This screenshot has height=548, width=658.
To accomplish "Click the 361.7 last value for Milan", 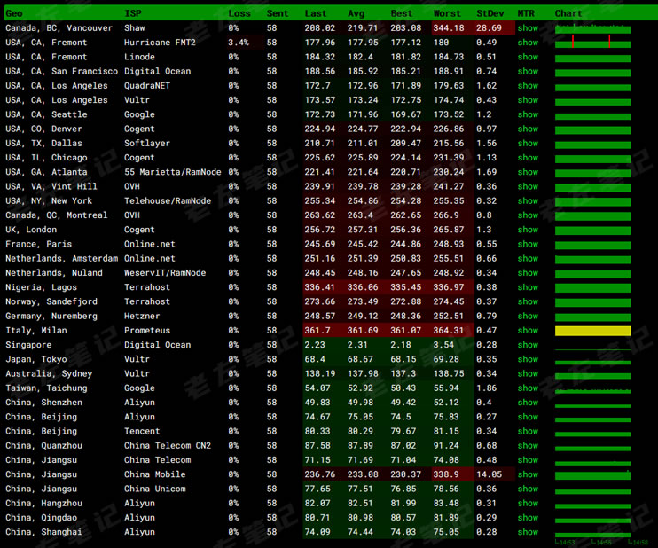I will tap(317, 331).
